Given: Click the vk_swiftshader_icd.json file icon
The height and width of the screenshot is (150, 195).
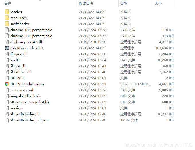Looking at the screenshot, I should click(7, 120).
